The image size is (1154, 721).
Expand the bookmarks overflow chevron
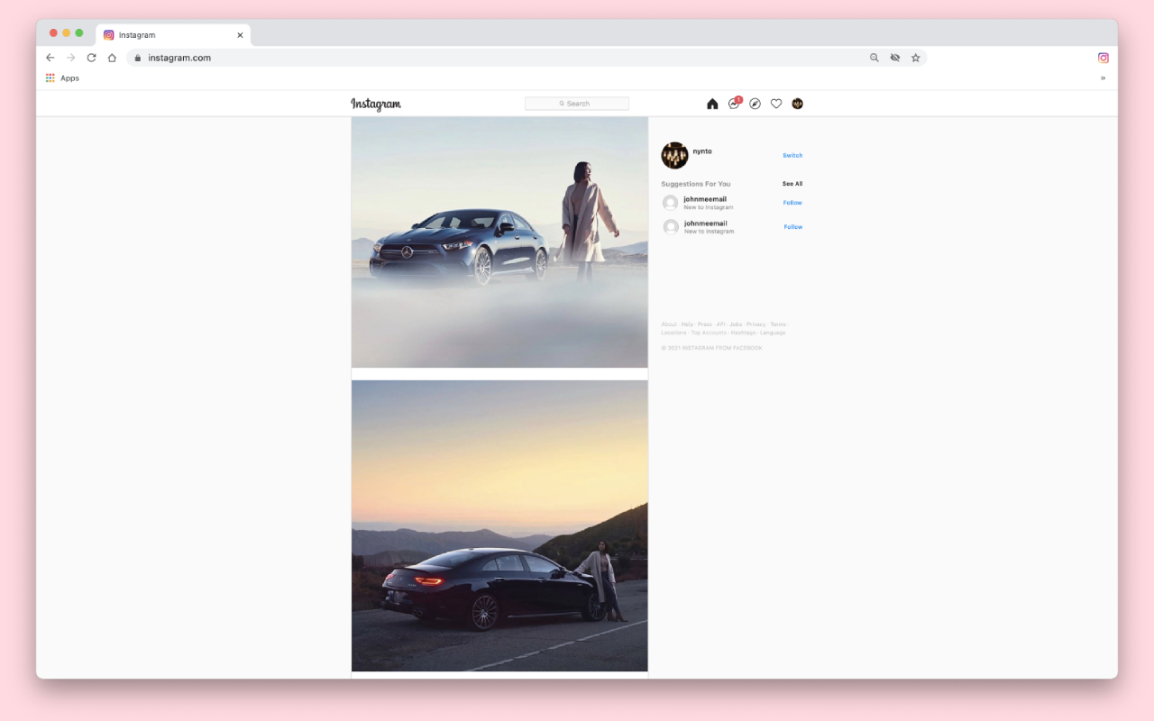point(1102,78)
